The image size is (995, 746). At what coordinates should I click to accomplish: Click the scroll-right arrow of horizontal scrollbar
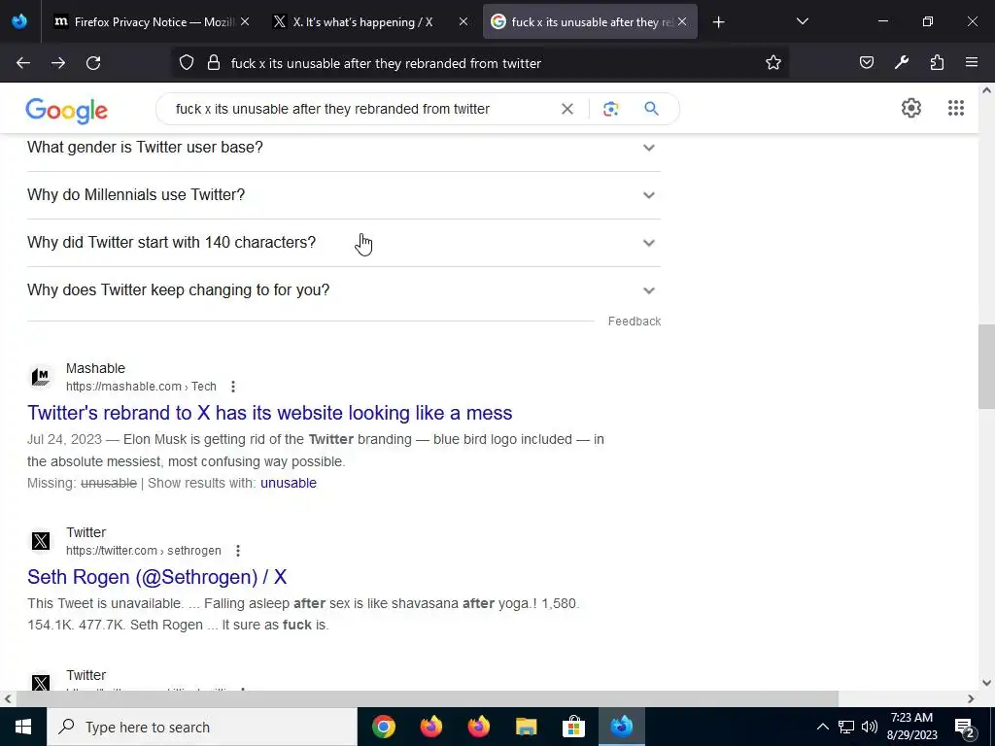[x=971, y=699]
